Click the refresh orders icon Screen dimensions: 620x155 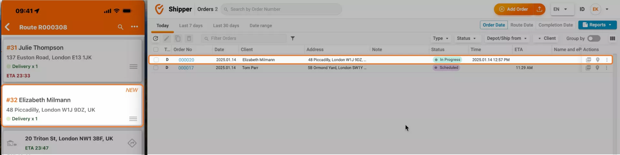[156, 39]
